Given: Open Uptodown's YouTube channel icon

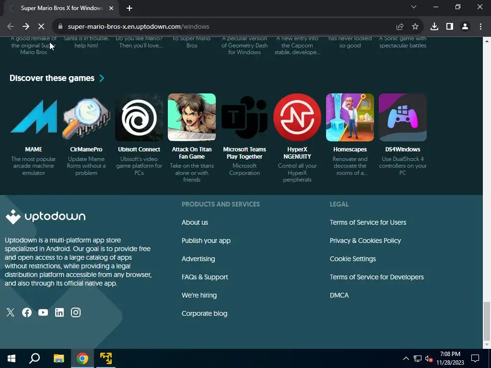Looking at the screenshot, I should (43, 312).
